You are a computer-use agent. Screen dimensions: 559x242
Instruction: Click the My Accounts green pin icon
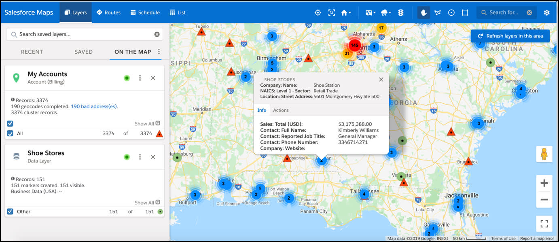click(x=16, y=78)
